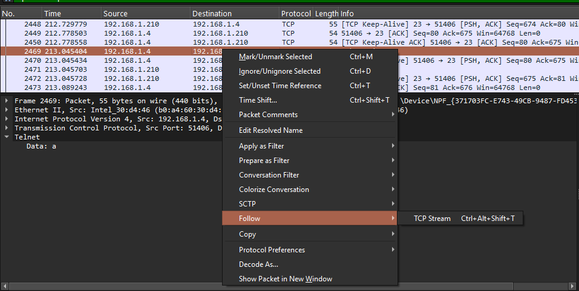Viewport: 579px width, 291px height.
Task: Open the Colorize Conversation submenu
Action: [273, 190]
